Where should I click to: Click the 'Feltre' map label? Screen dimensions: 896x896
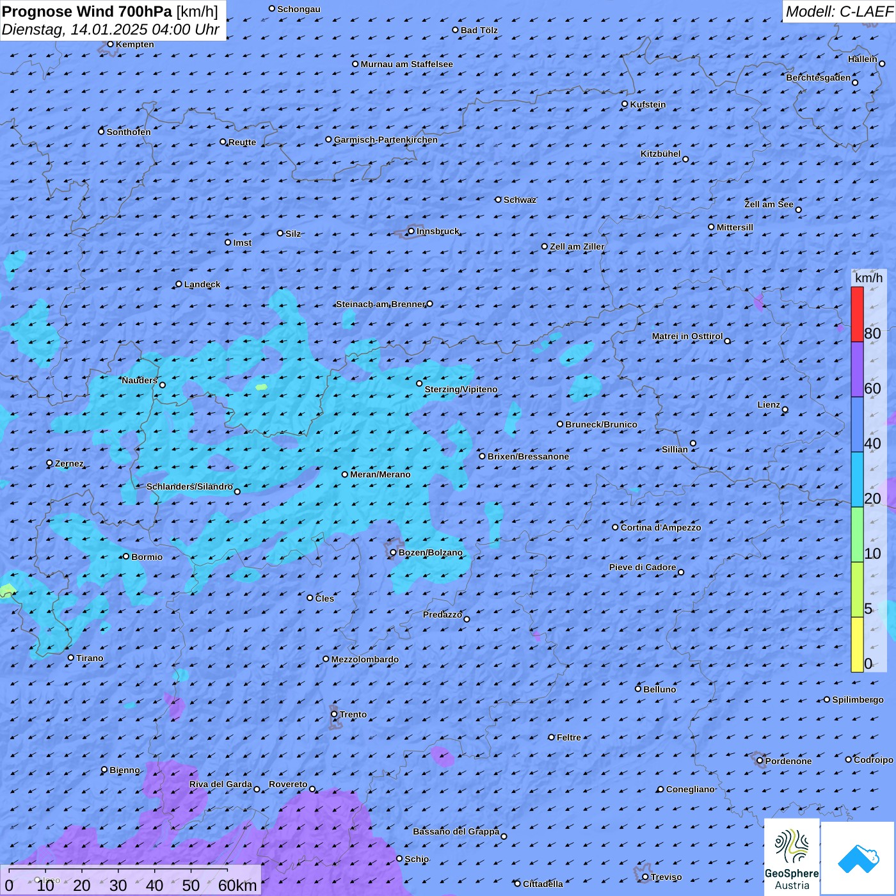click(569, 737)
